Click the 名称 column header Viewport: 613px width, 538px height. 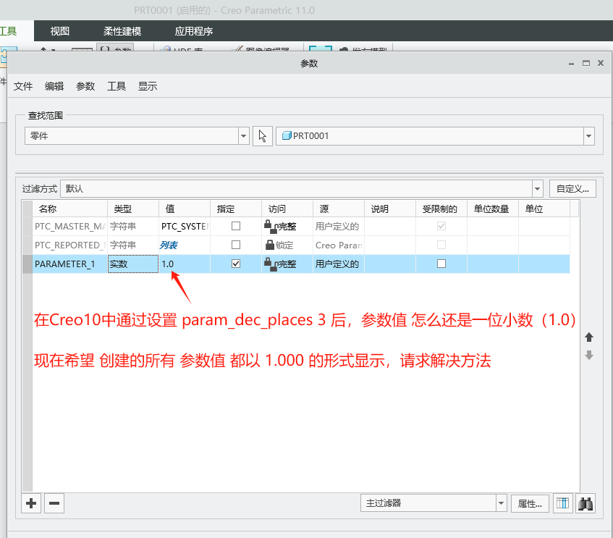tap(69, 209)
